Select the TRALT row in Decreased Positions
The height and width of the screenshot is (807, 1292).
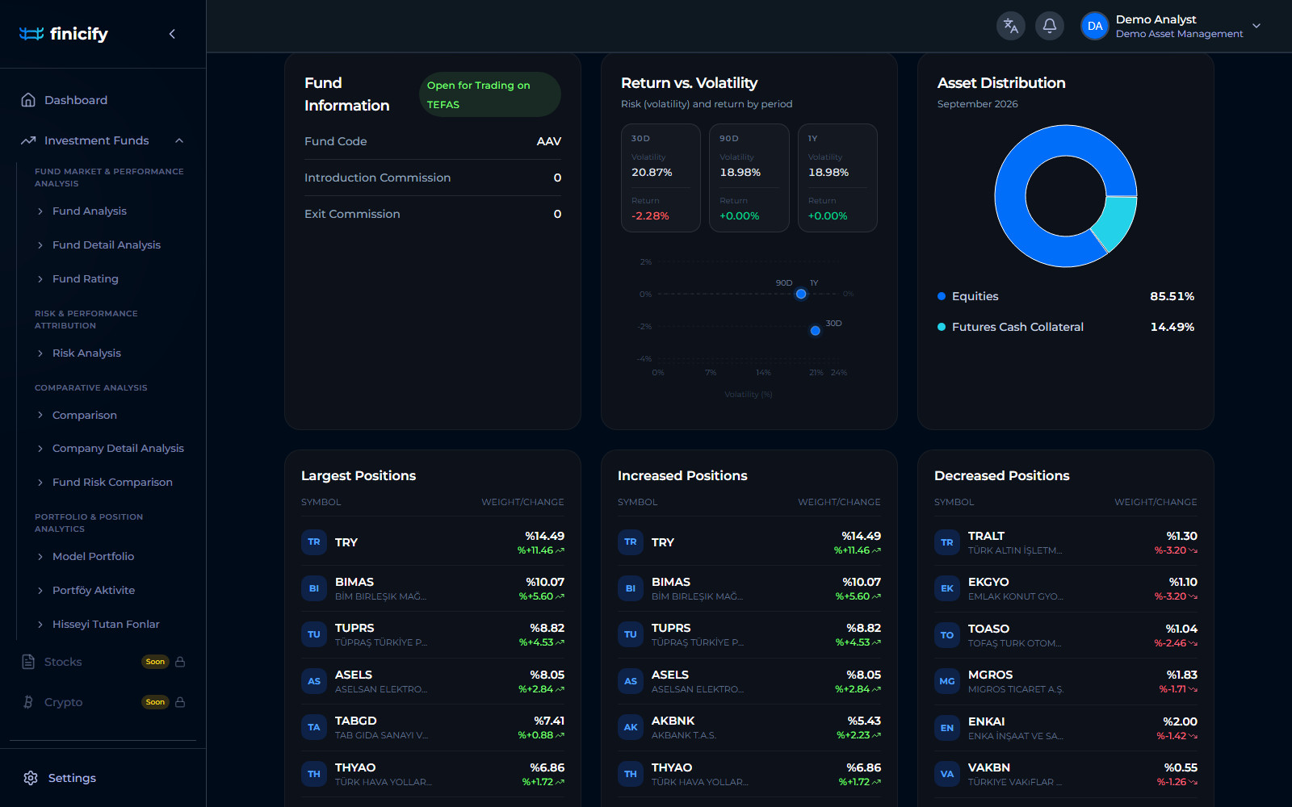pyautogui.click(x=1066, y=542)
